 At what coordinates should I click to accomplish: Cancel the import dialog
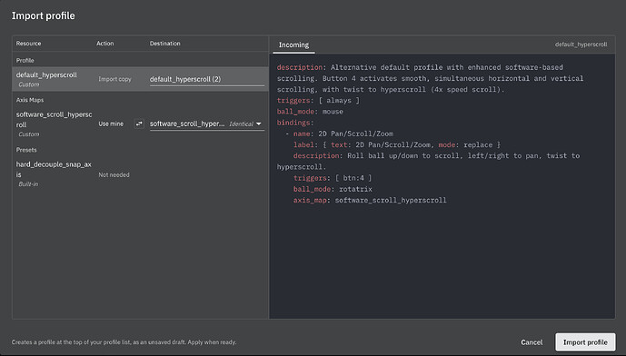pos(532,342)
